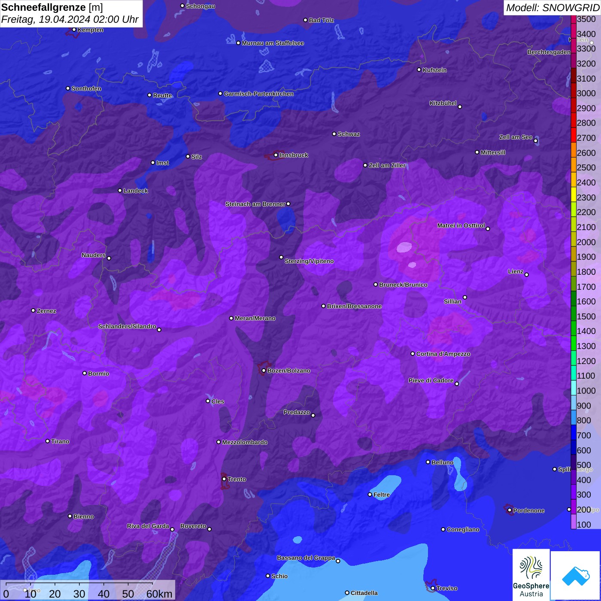Click the Bienno label
The height and width of the screenshot is (601, 601).
pyautogui.click(x=84, y=516)
